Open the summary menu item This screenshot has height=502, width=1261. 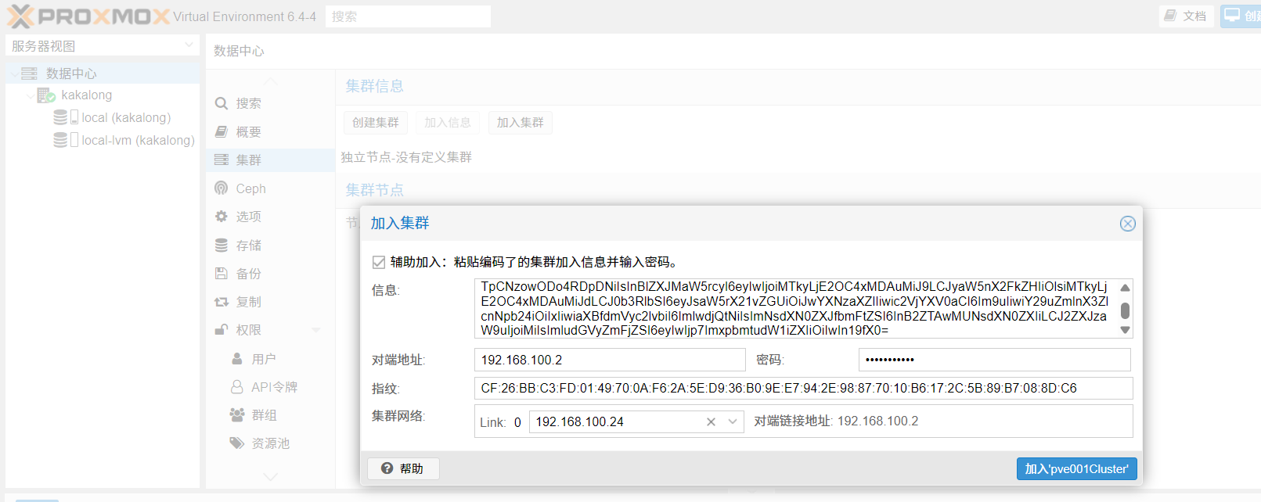(248, 132)
